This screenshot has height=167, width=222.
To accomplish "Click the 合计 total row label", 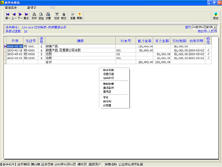I will tap(49, 62).
